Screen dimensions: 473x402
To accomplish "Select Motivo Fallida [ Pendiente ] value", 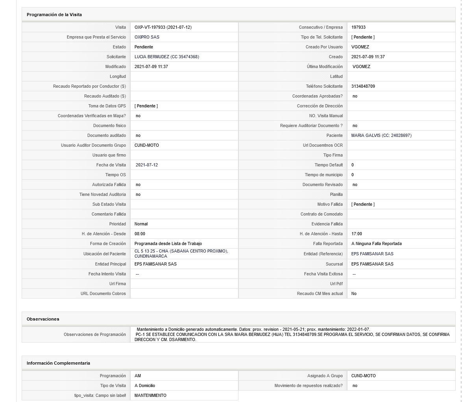I will [363, 204].
